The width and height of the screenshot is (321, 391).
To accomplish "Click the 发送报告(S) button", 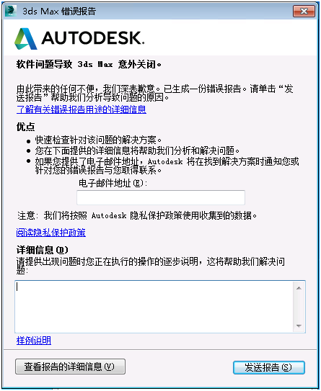I will tap(269, 367).
